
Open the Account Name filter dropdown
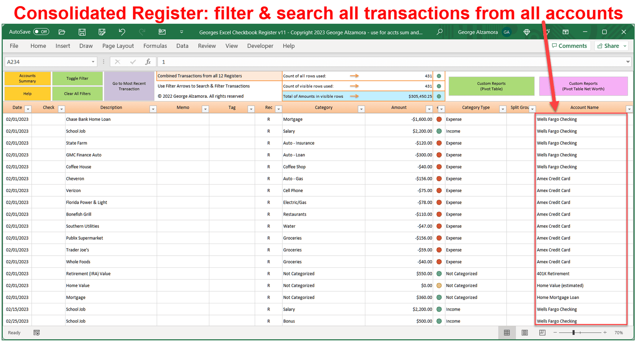coord(629,109)
